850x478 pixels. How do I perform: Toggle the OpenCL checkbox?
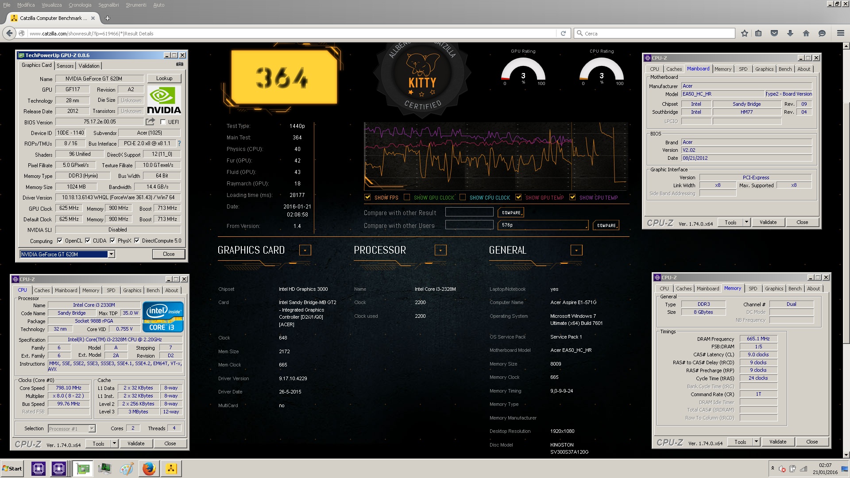(x=60, y=241)
